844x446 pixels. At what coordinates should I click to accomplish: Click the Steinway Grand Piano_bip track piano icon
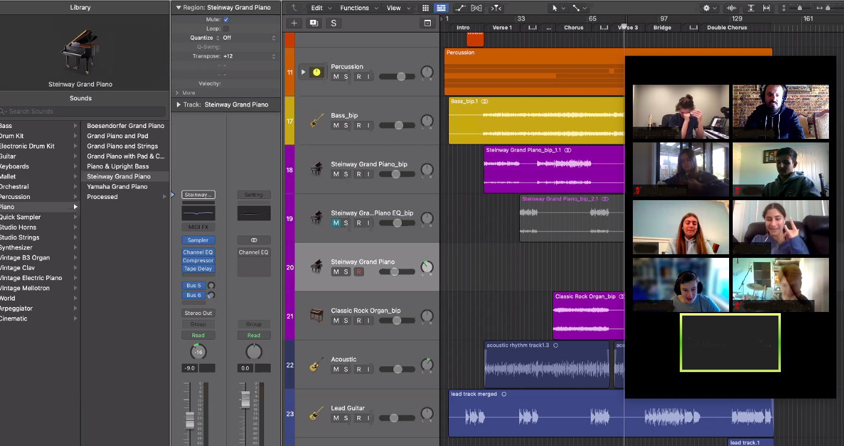[x=316, y=170]
